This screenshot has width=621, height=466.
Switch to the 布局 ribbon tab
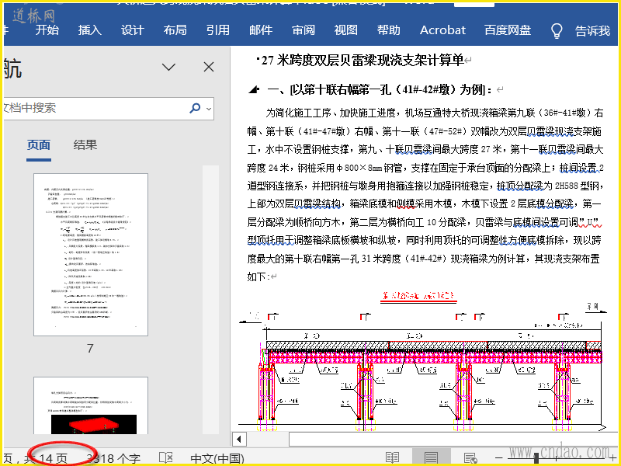click(175, 30)
